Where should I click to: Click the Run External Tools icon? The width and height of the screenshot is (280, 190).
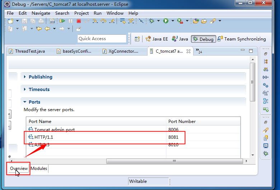(x=180, y=21)
